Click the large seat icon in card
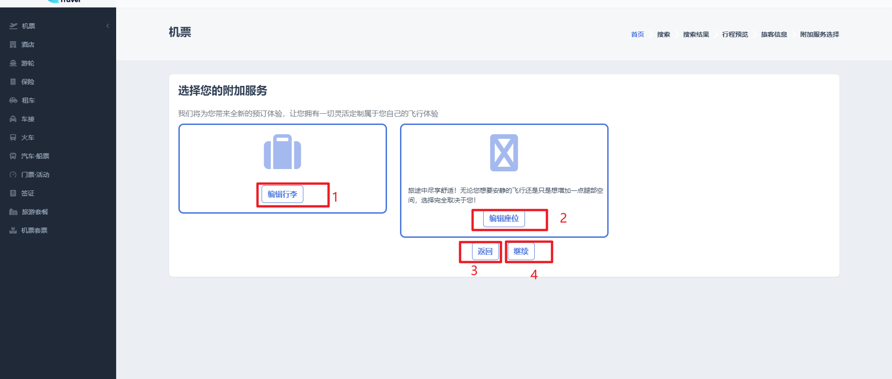 pyautogui.click(x=504, y=153)
